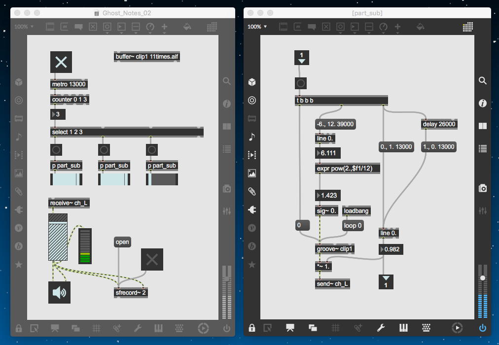499x345 pixels.
Task: Open the dial object dropdown in part_sub toolbar
Action: click(384, 27)
